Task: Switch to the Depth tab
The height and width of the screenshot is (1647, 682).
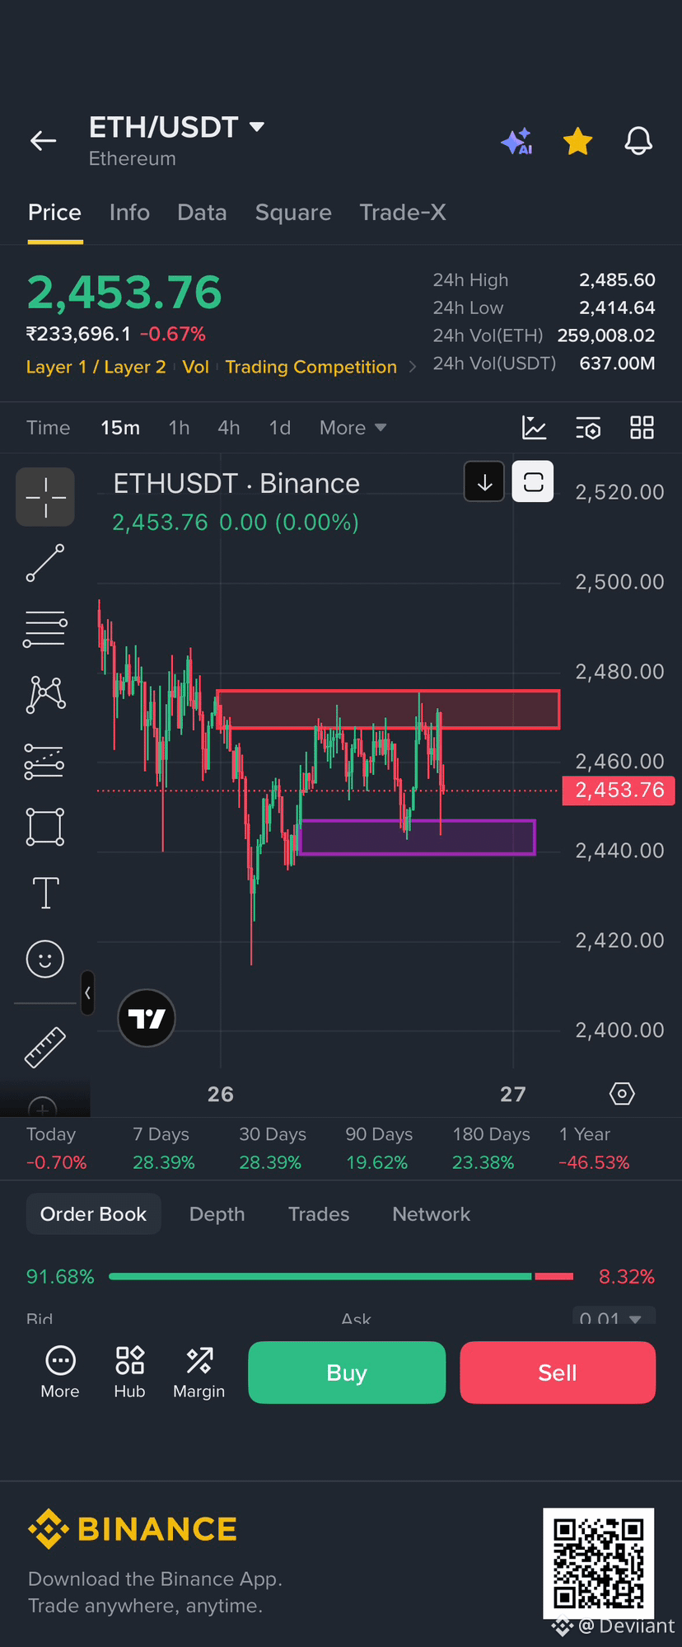Action: (x=217, y=1214)
